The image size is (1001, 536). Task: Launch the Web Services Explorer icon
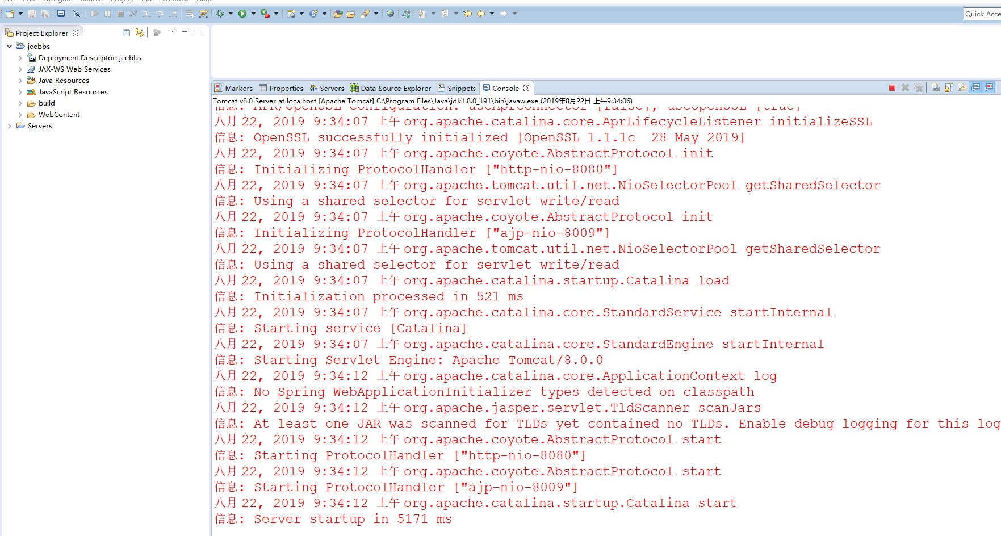[x=406, y=14]
